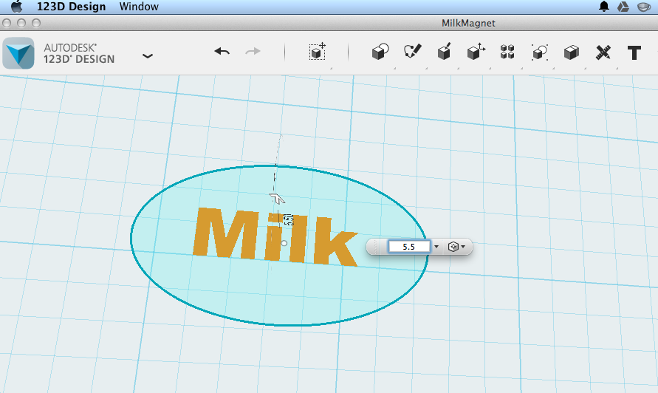Select the Transform tool
This screenshot has height=393, width=658.
tap(318, 51)
